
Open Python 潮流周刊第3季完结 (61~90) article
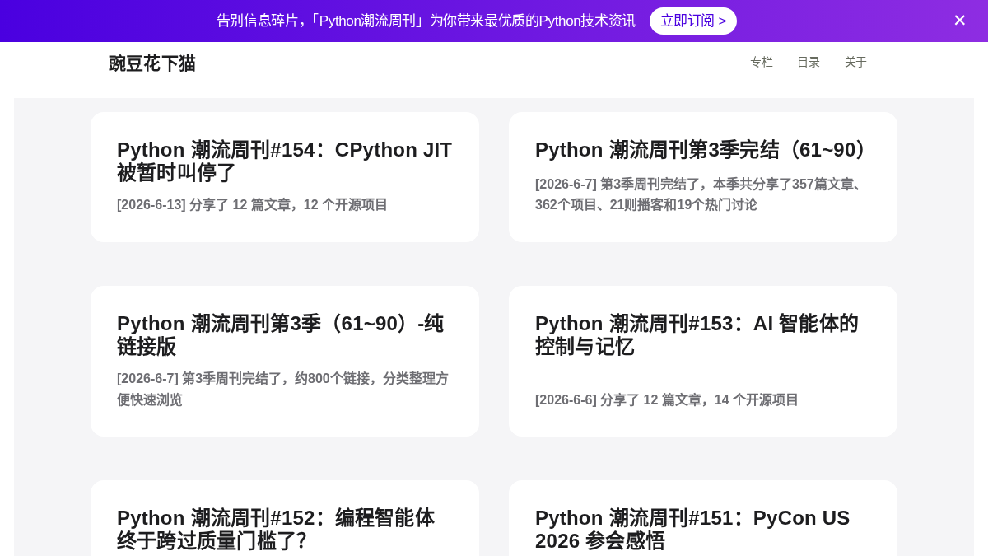pos(704,150)
